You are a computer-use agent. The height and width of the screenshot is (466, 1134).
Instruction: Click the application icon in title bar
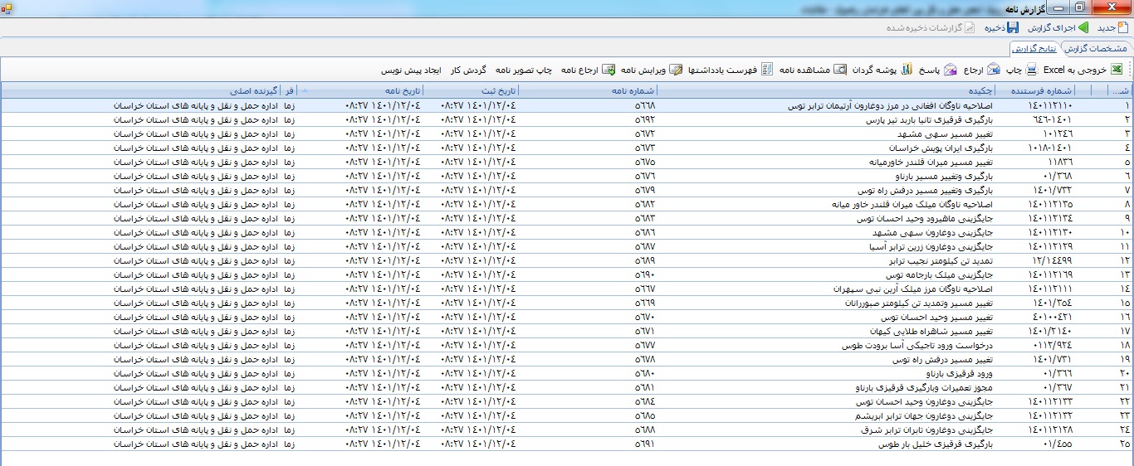pyautogui.click(x=7, y=7)
